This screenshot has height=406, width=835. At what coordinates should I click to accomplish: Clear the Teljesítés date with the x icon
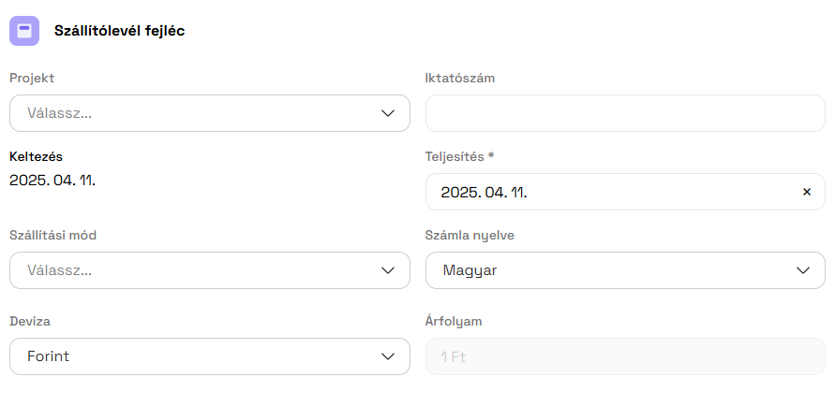[806, 192]
